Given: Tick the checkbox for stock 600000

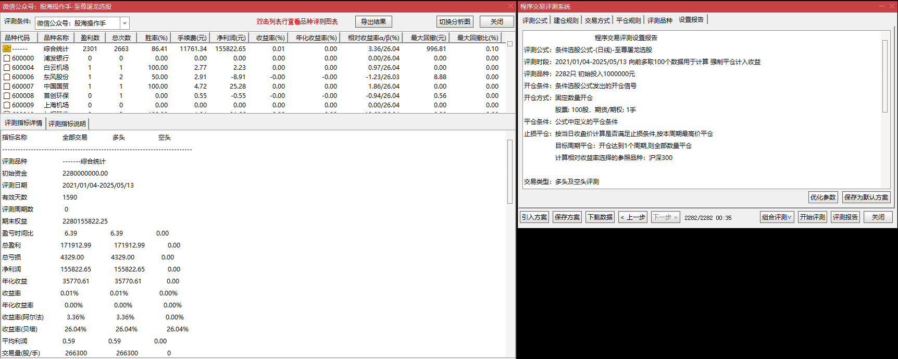Looking at the screenshot, I should point(7,58).
